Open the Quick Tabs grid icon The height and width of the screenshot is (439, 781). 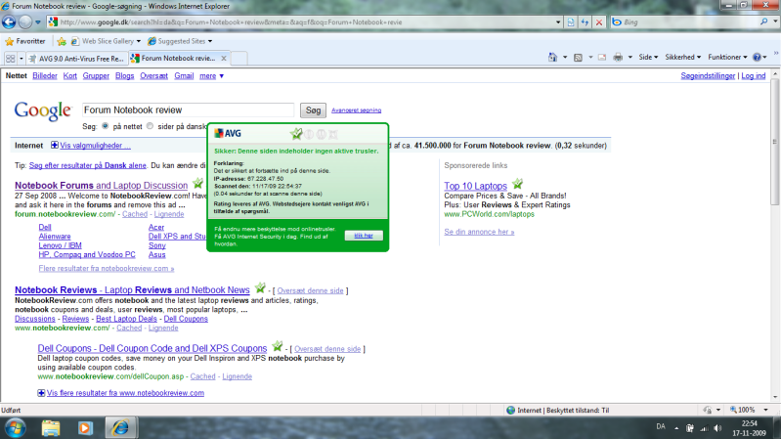[x=10, y=59]
